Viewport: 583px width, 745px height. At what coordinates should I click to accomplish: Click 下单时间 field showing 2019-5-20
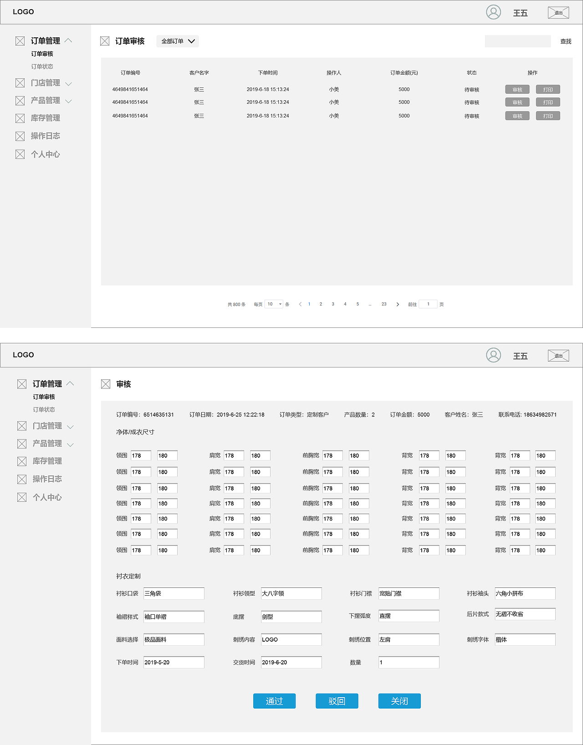coord(174,662)
